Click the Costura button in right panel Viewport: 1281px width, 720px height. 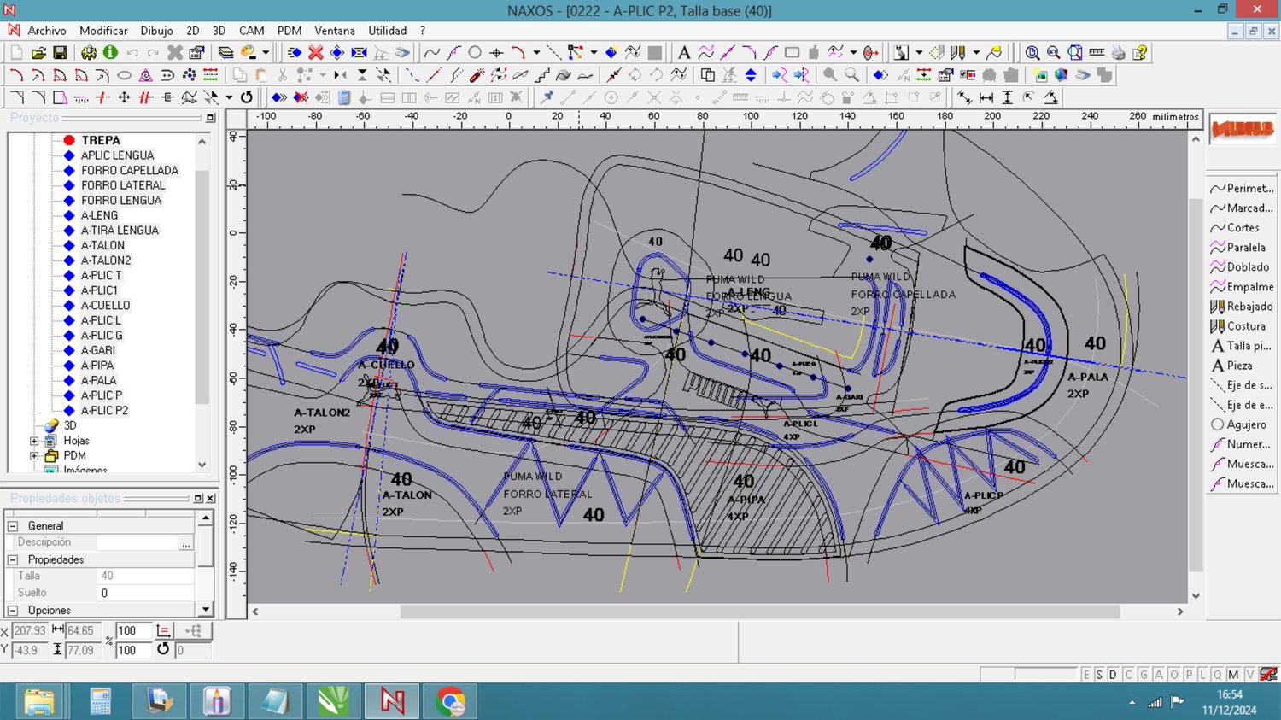[x=1242, y=326]
